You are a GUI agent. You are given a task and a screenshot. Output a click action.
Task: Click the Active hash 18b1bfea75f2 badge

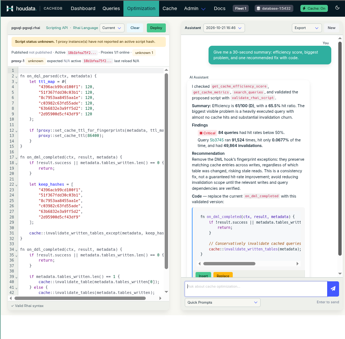click(x=82, y=52)
